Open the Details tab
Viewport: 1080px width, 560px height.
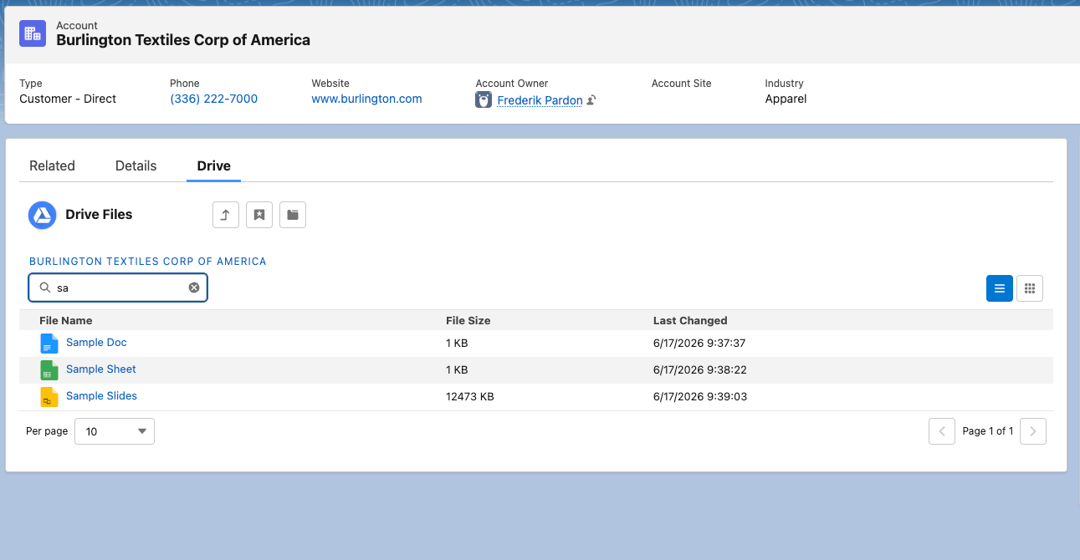click(x=136, y=165)
